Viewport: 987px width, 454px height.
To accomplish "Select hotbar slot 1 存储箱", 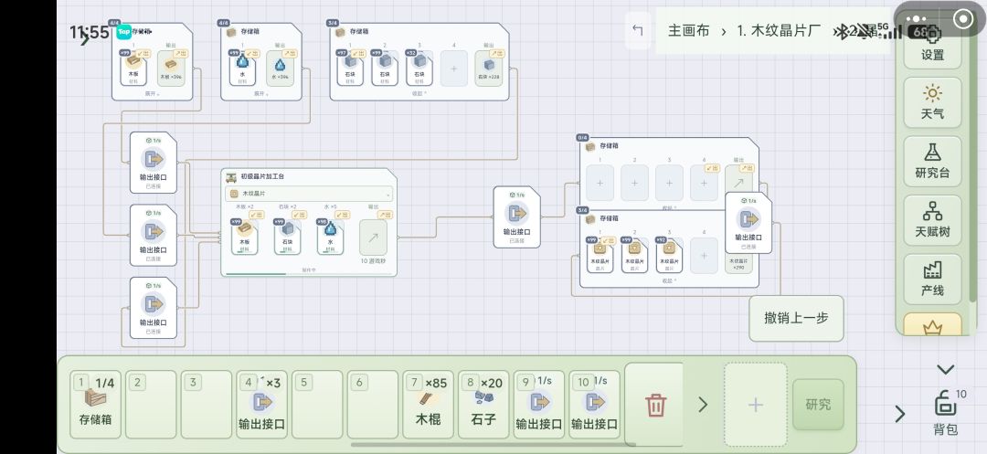I will [x=96, y=405].
